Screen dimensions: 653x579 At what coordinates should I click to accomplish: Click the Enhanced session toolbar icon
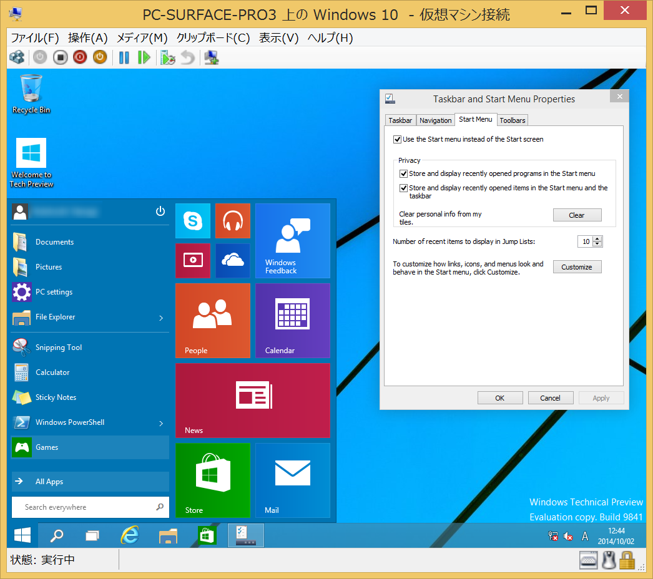[x=212, y=57]
